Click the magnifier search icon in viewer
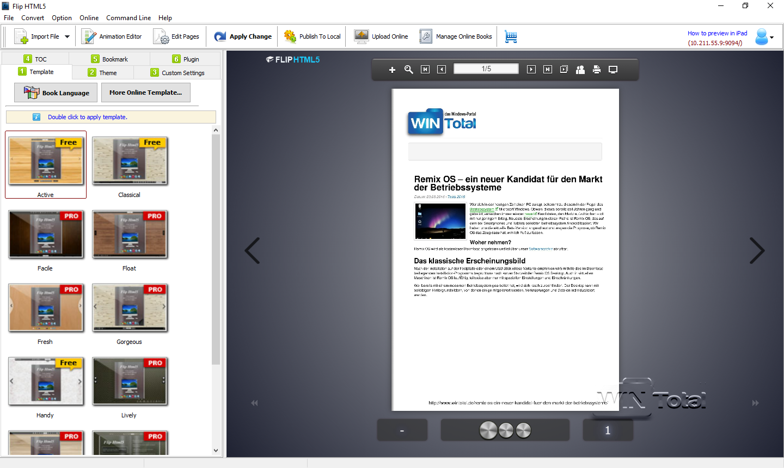This screenshot has width=784, height=468. [x=409, y=70]
